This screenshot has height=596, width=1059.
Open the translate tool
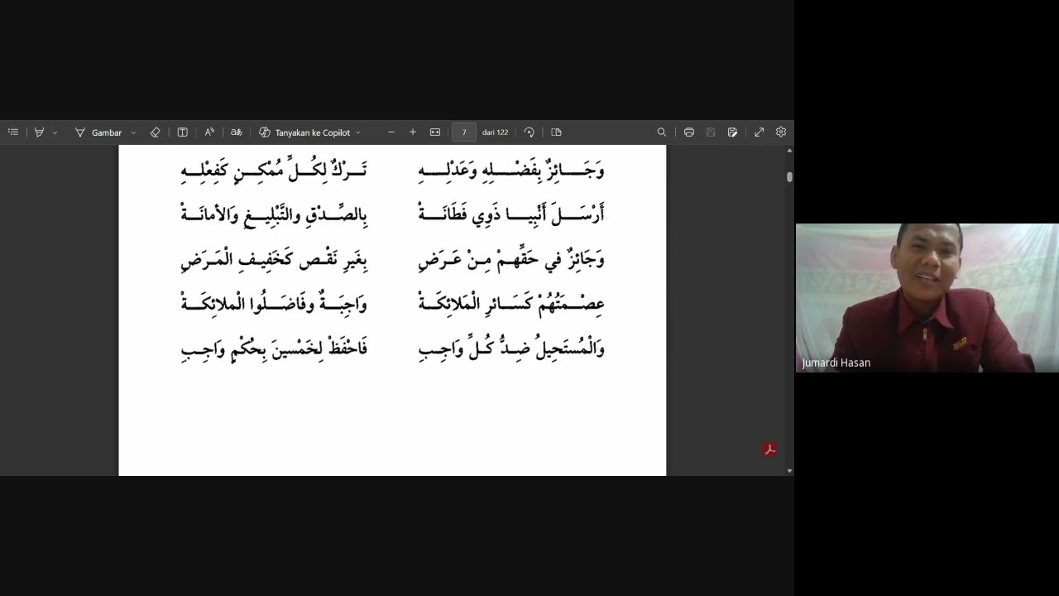pyautogui.click(x=236, y=132)
